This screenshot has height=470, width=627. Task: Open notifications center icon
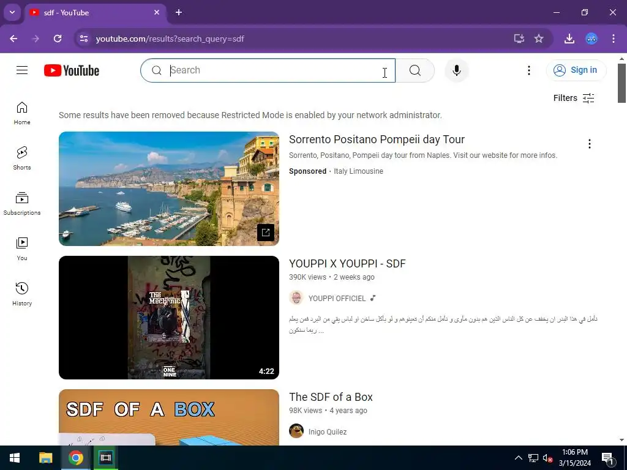tap(607, 458)
